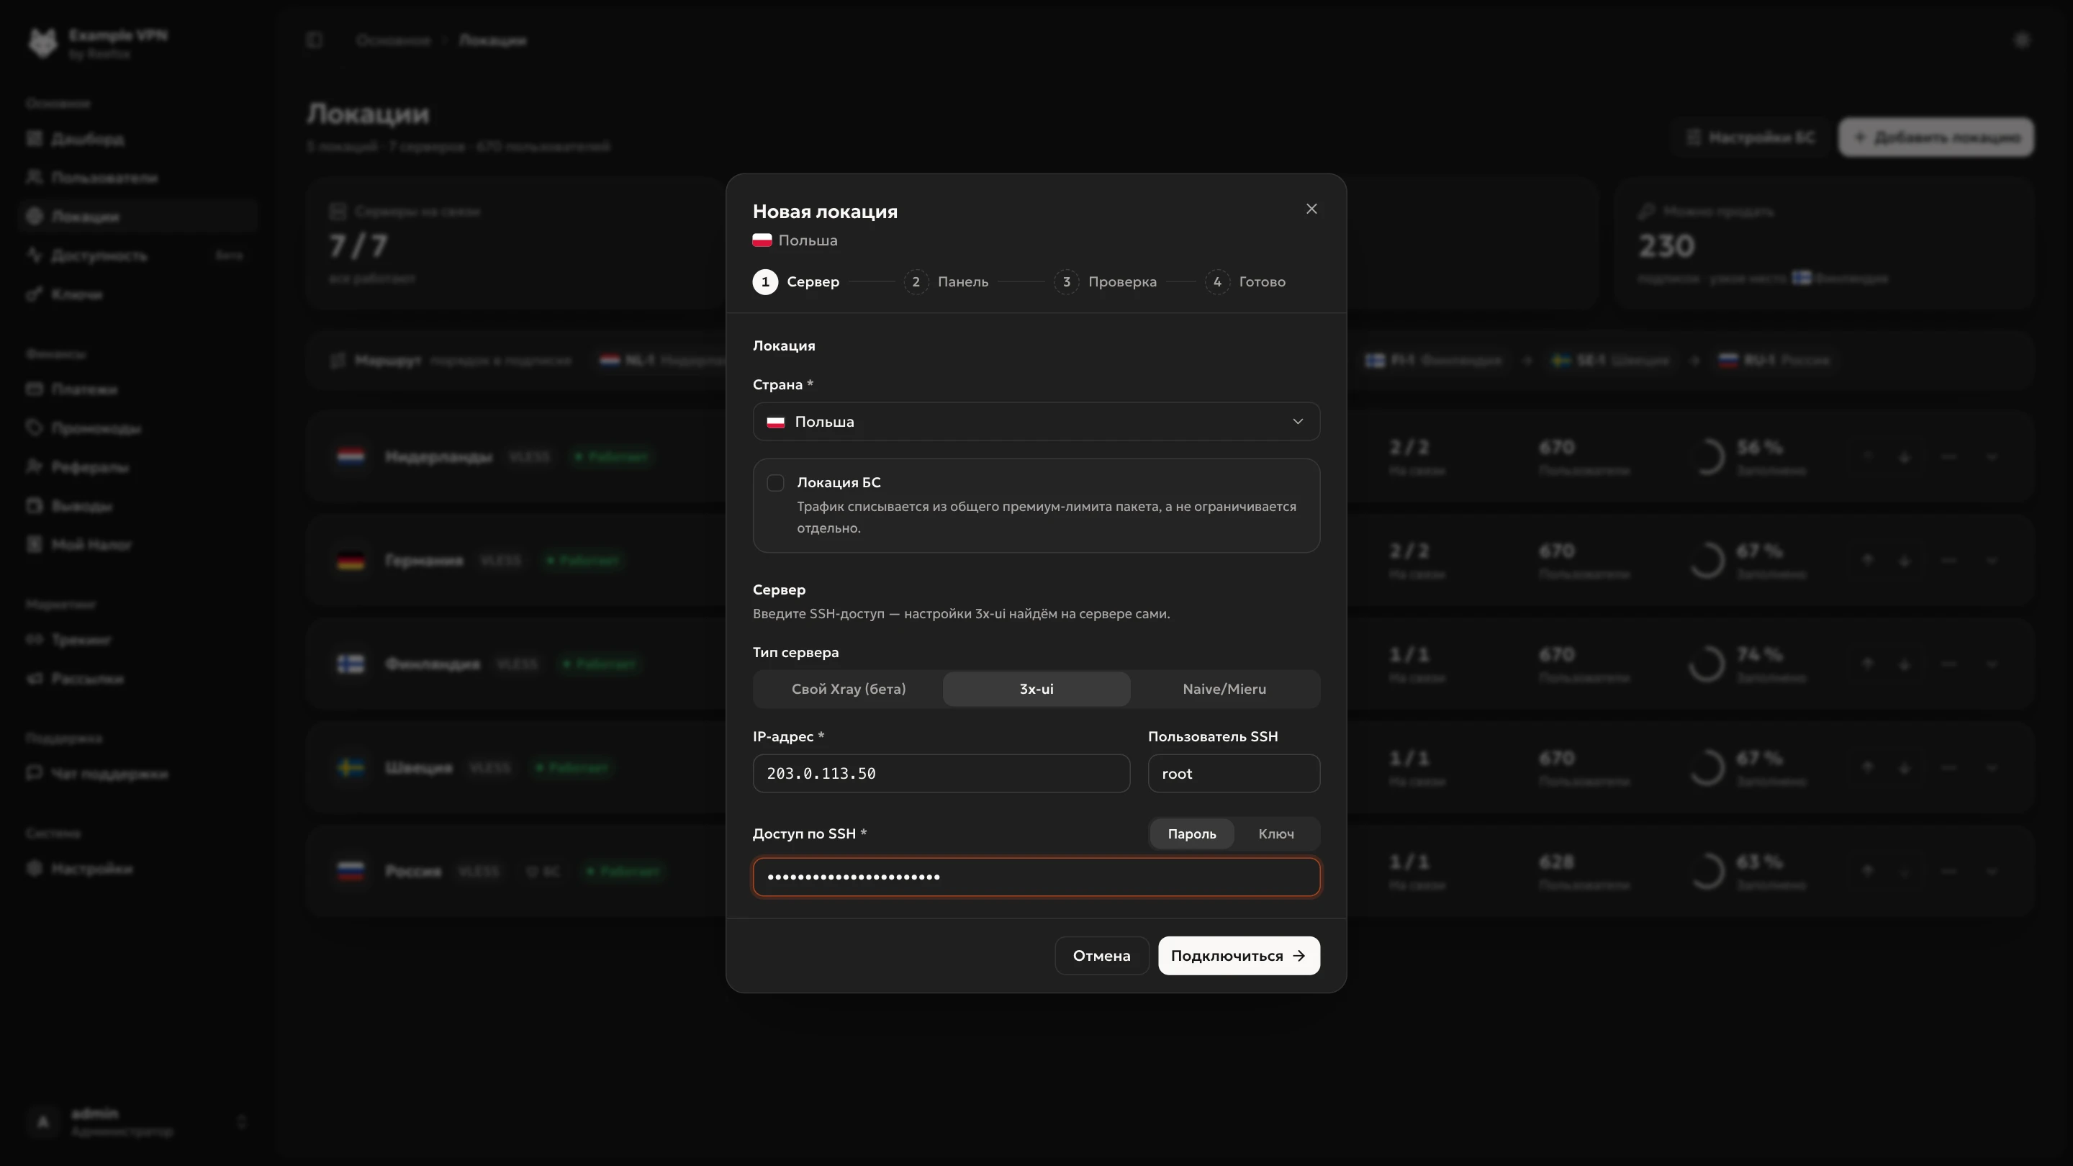Click the Нидерланды 56 % fill ring

point(1707,456)
